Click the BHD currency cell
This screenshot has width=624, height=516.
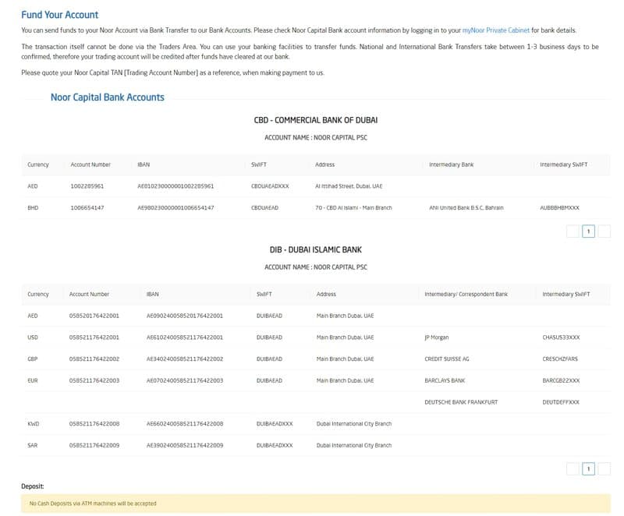33,207
